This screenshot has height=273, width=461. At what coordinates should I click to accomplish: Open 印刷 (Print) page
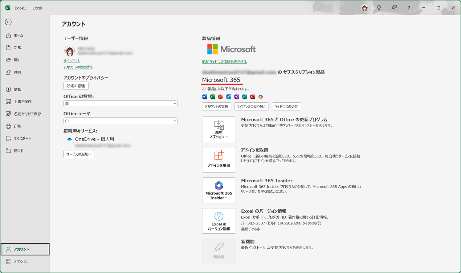25,126
